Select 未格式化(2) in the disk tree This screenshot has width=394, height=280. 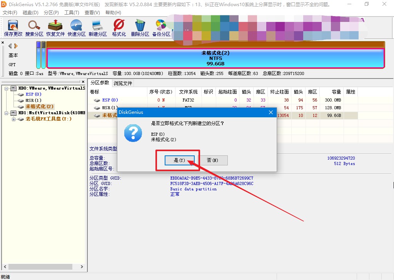[x=40, y=107]
